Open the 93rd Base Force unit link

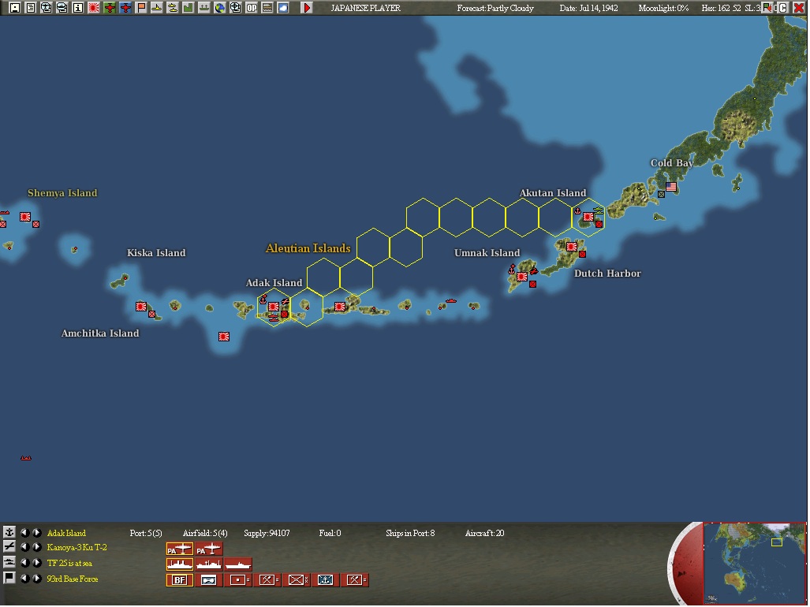pos(73,579)
